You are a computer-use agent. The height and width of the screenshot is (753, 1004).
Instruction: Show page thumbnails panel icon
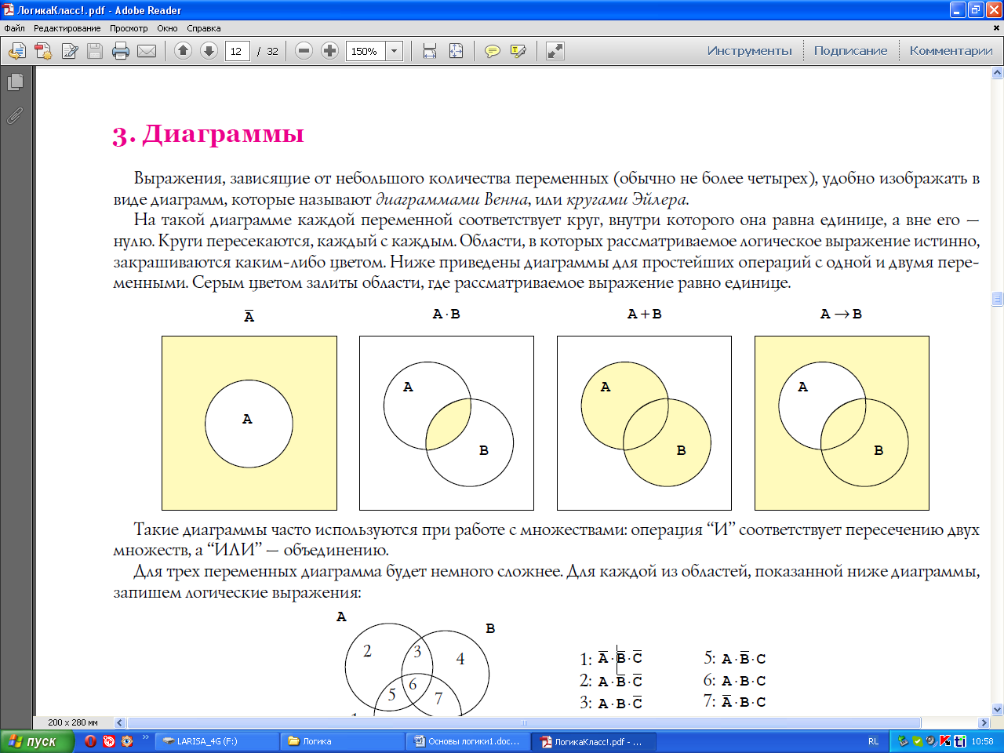15,82
